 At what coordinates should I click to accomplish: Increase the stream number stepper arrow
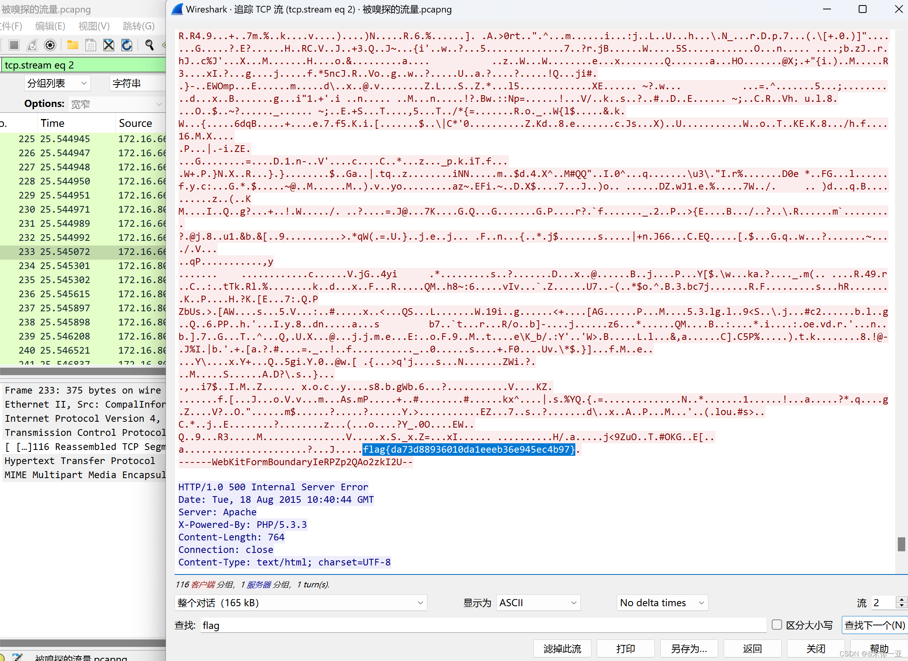(901, 599)
